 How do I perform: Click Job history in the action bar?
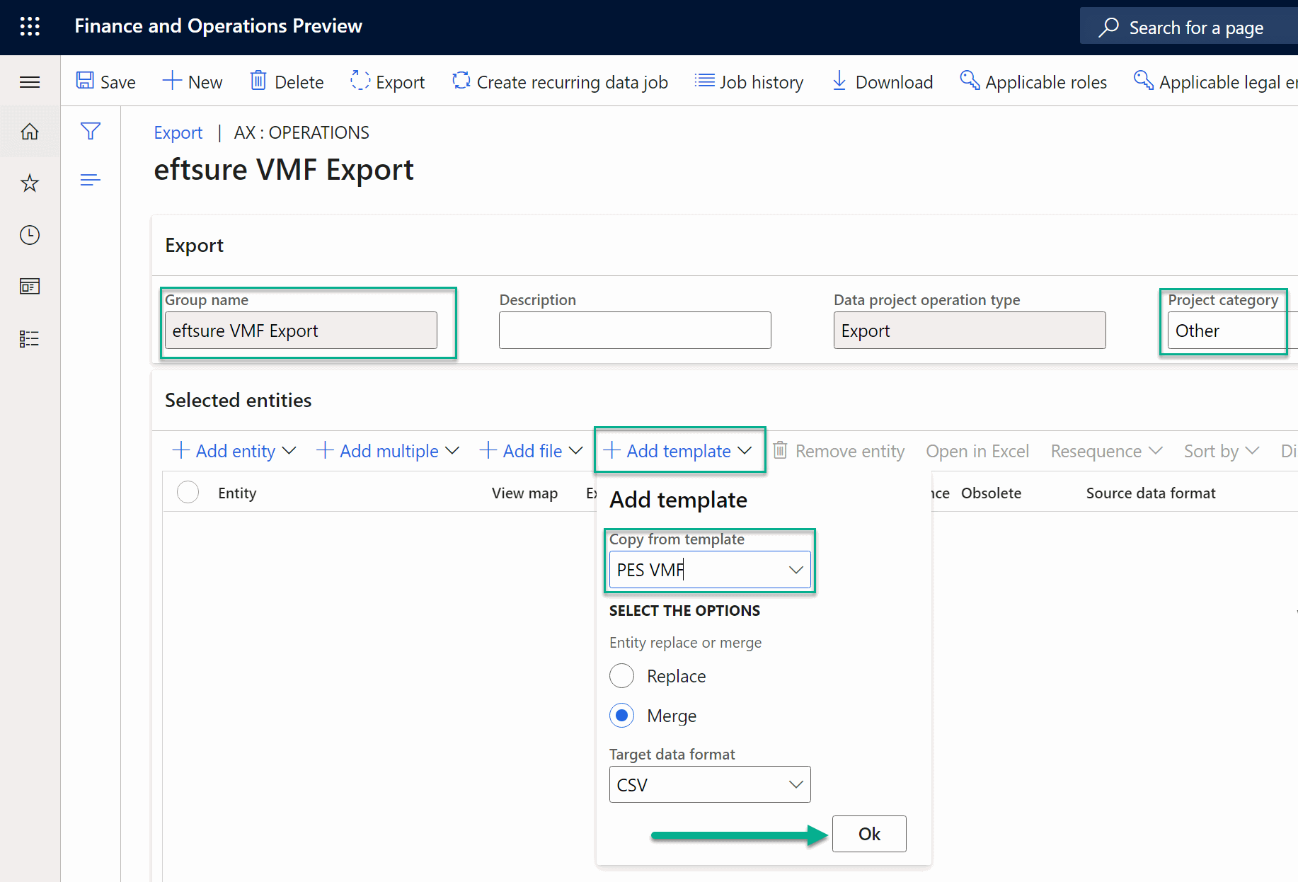tap(749, 82)
